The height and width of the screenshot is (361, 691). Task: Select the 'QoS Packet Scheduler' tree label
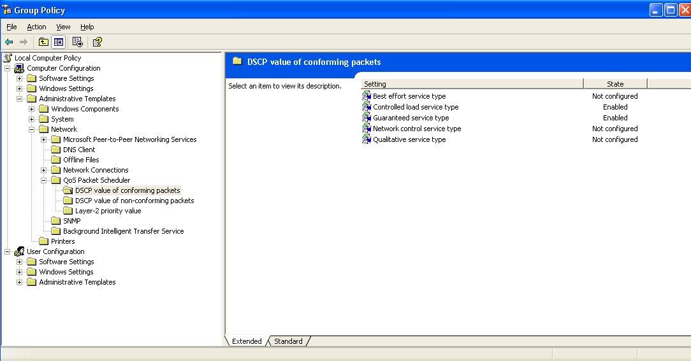[96, 181]
